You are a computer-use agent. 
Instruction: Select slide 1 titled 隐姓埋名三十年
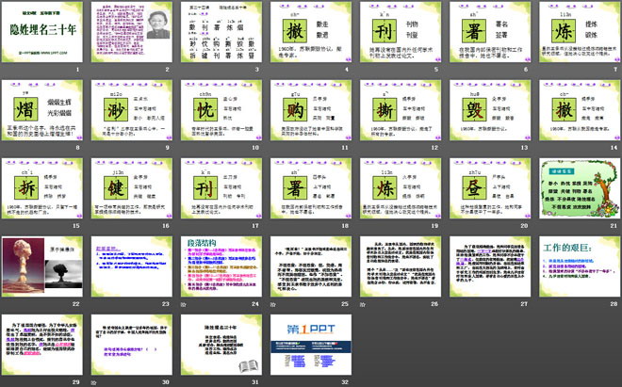pos(42,32)
